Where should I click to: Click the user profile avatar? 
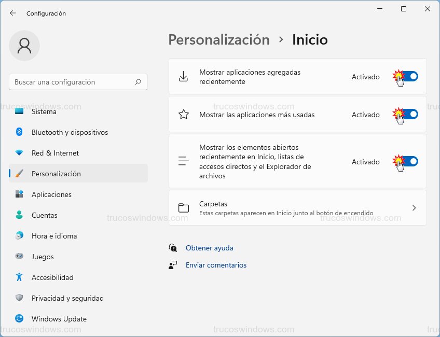(24, 46)
